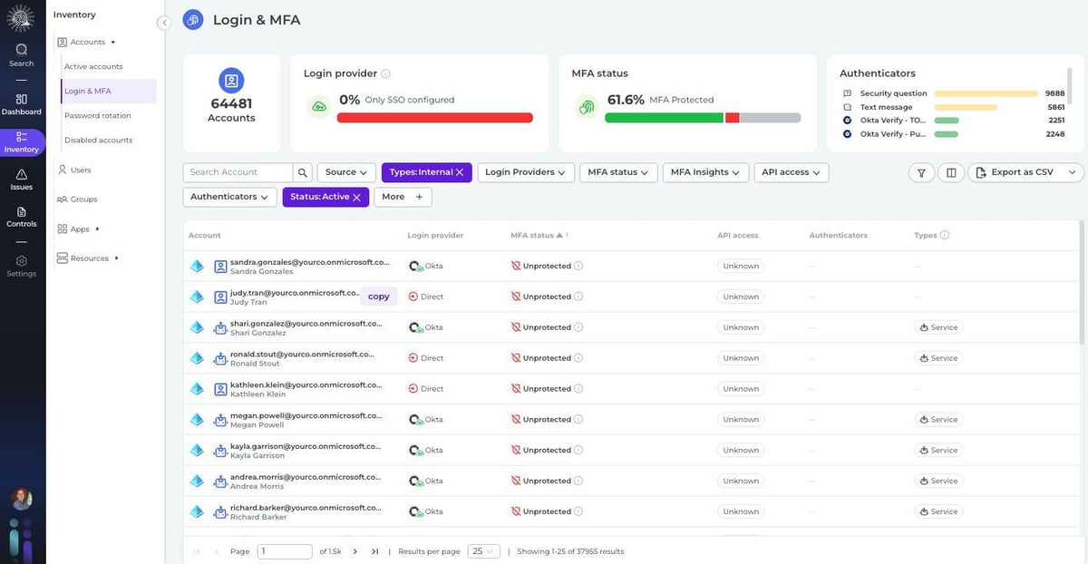Viewport: 1088px width, 564px height.
Task: Click inside the Search Account input field
Action: (x=236, y=170)
